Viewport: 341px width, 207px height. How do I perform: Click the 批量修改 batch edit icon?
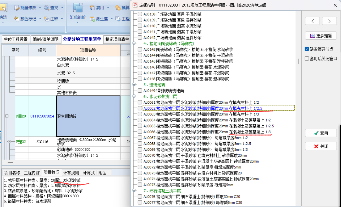(x=17, y=8)
